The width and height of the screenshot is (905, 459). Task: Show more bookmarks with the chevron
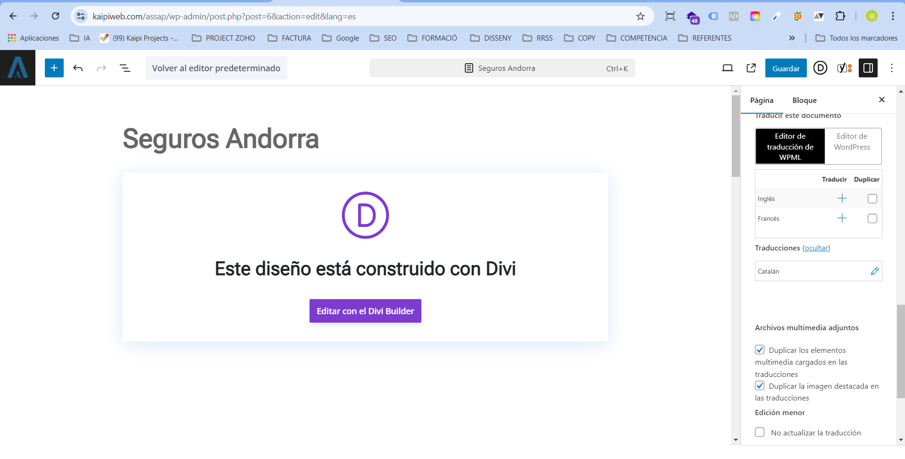tap(792, 38)
